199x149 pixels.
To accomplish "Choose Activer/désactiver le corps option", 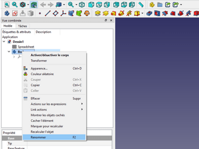I will click(x=50, y=55).
